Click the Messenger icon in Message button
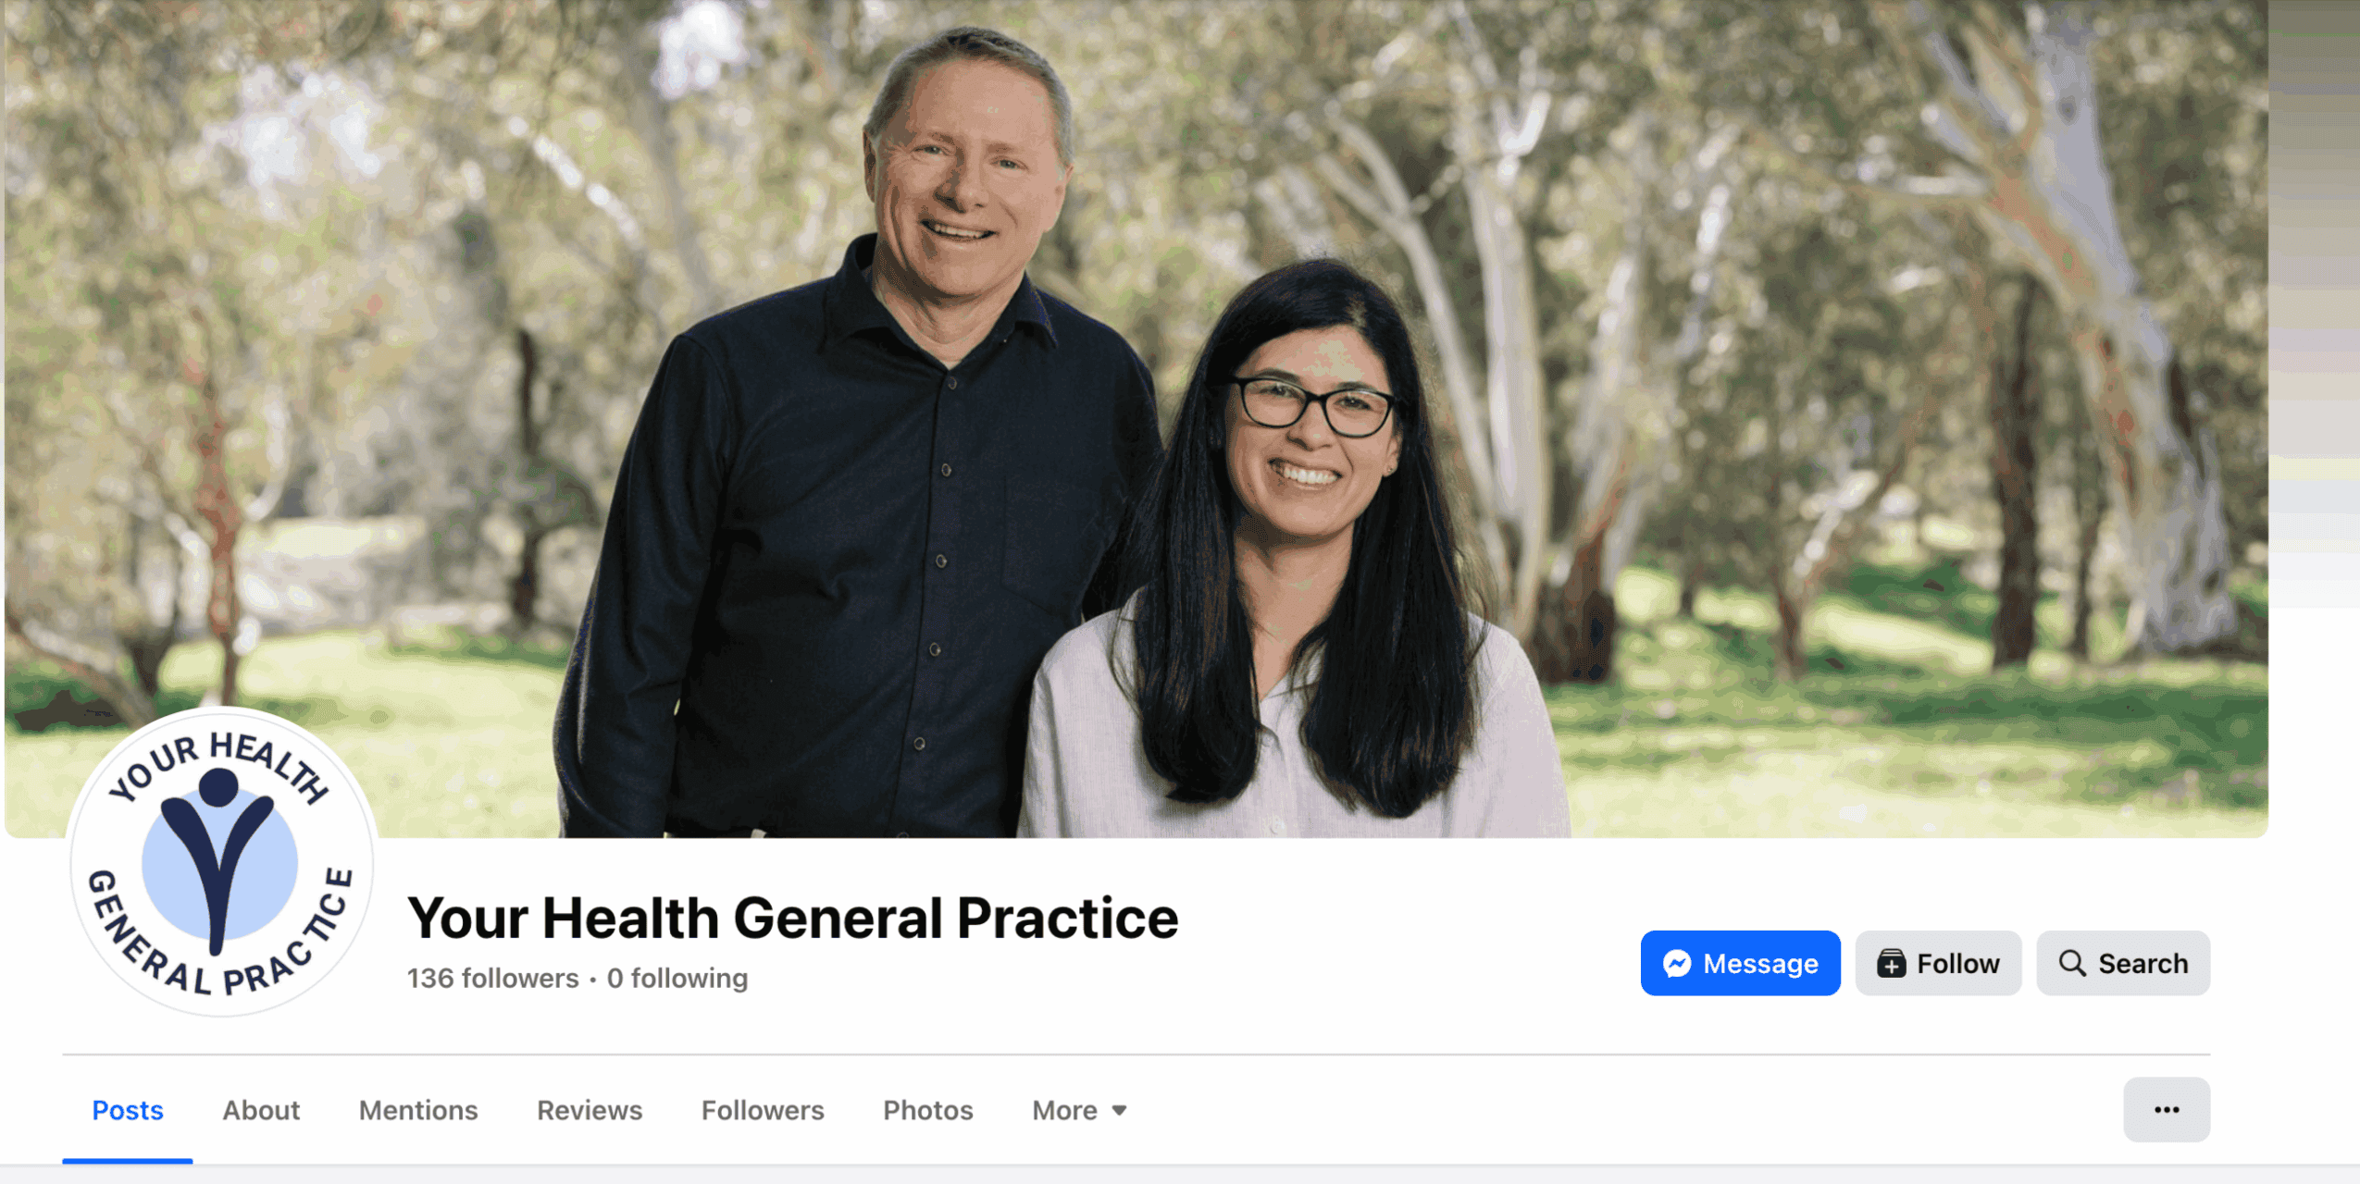2360x1184 pixels. [1677, 963]
